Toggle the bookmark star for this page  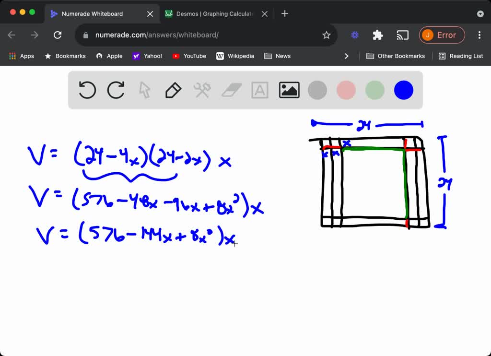(x=327, y=35)
